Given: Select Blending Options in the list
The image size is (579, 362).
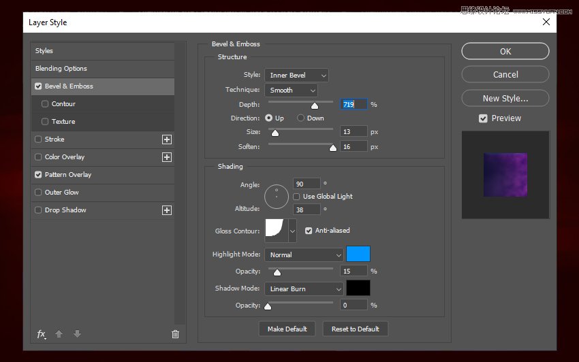Looking at the screenshot, I should 61,69.
